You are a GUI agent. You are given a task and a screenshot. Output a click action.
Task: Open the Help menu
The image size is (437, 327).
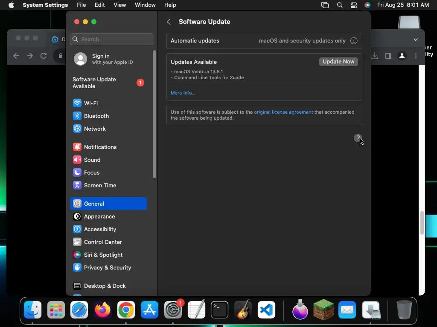click(x=170, y=5)
